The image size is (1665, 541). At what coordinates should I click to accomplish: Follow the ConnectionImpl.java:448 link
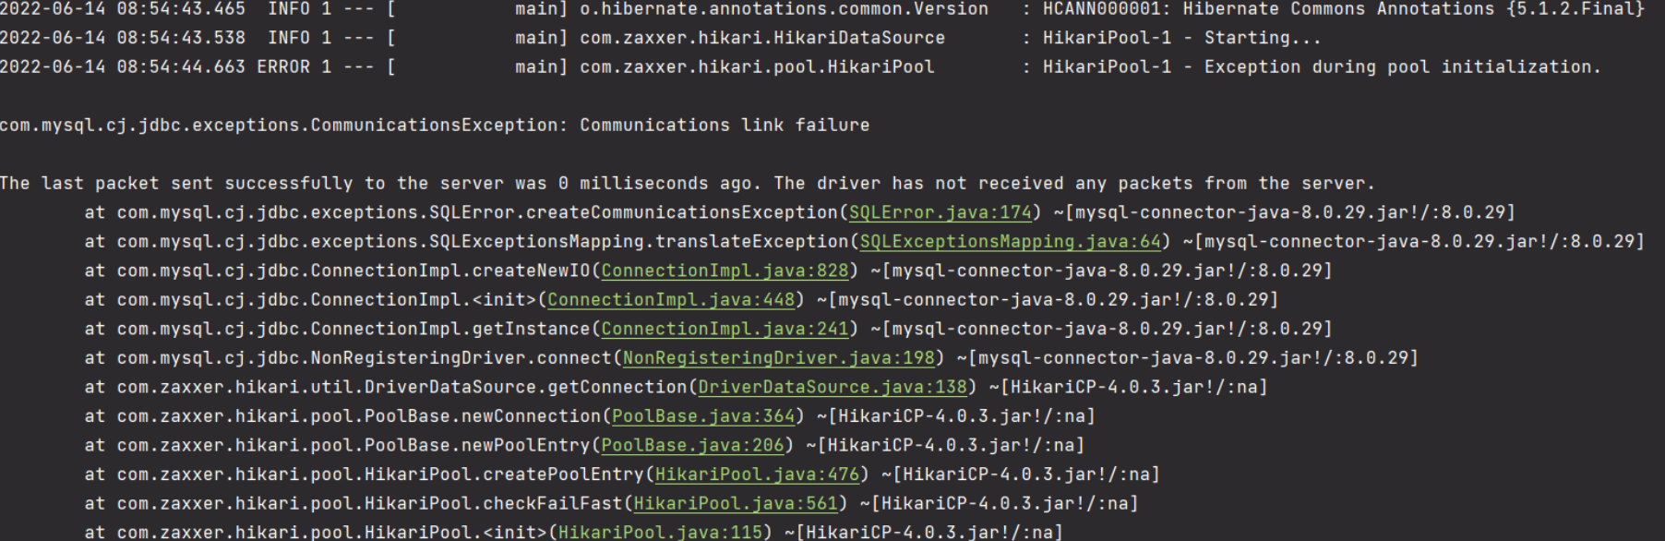[x=671, y=299]
